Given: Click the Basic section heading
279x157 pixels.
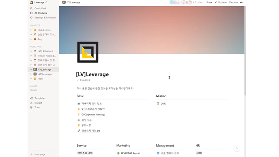Looking at the screenshot, I should point(80,96).
